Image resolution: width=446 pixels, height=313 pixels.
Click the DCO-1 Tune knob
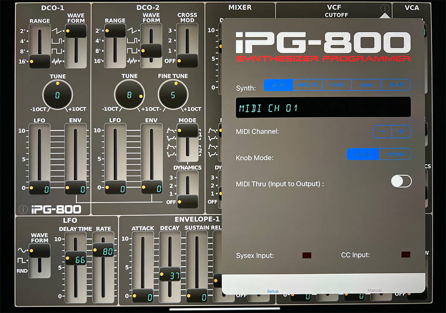click(x=57, y=95)
